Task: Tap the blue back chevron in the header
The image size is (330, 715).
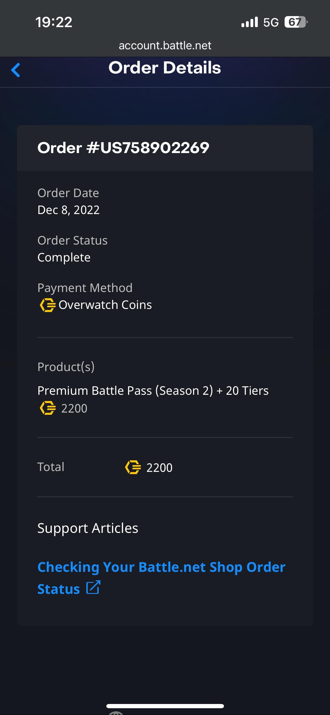Action: pos(16,70)
